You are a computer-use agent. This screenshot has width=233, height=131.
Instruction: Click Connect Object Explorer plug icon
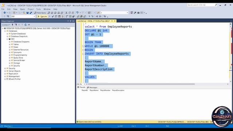12,25
